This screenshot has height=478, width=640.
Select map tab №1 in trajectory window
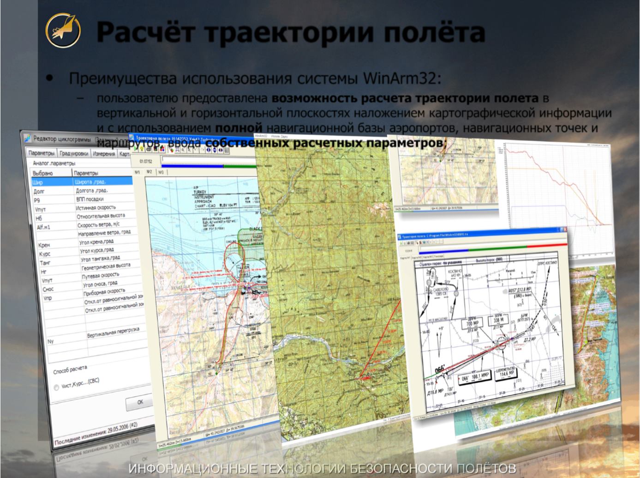(x=137, y=172)
